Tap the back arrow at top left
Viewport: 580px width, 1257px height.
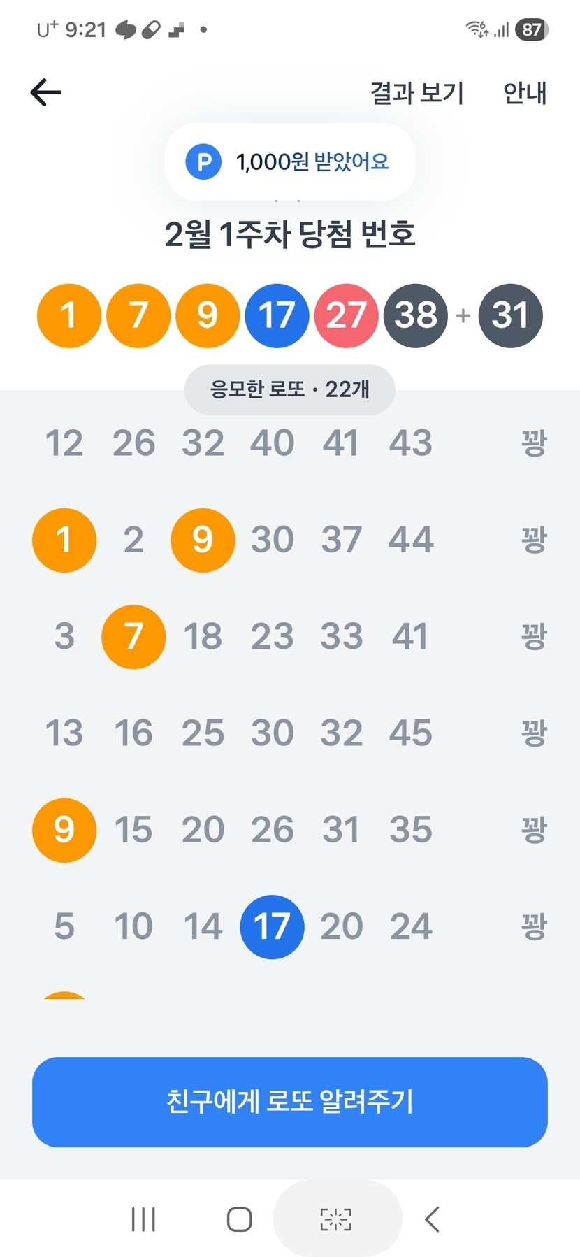point(46,92)
